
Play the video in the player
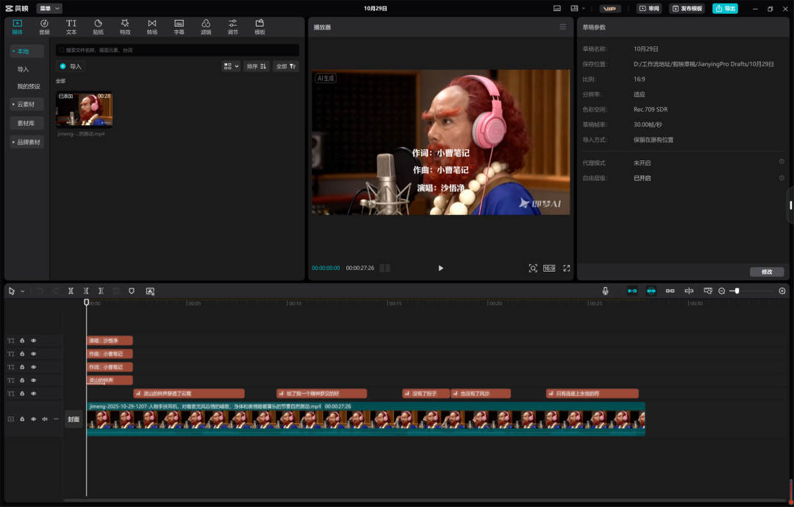point(440,269)
